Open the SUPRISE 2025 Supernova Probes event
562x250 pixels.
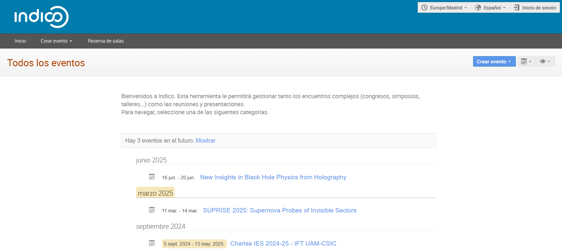[x=280, y=210]
